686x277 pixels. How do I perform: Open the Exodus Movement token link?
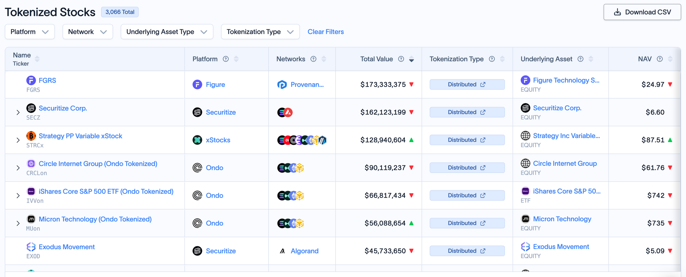(67, 247)
